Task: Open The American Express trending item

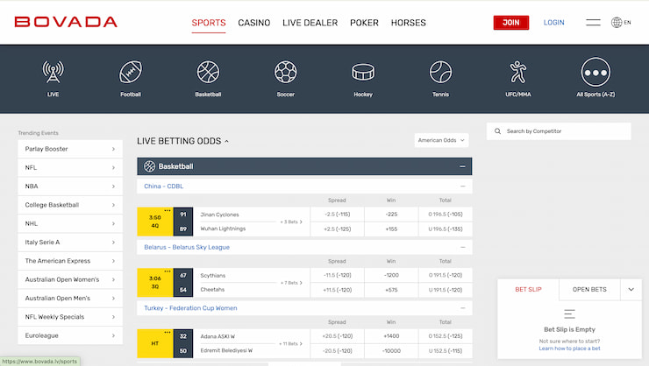Action: click(70, 261)
